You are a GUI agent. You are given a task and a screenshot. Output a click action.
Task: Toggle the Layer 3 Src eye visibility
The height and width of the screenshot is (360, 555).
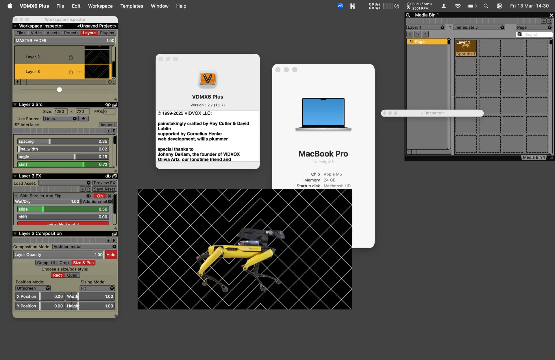click(108, 105)
